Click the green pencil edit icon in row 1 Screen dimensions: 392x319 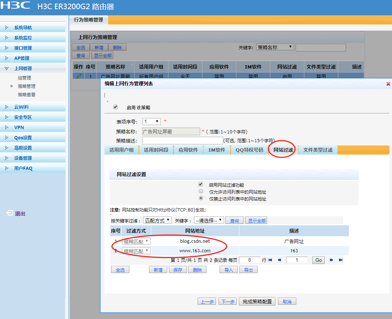tap(79, 76)
